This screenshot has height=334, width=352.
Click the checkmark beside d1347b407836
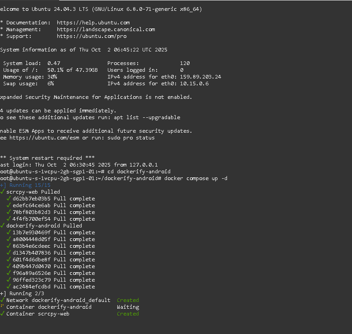click(x=9, y=252)
